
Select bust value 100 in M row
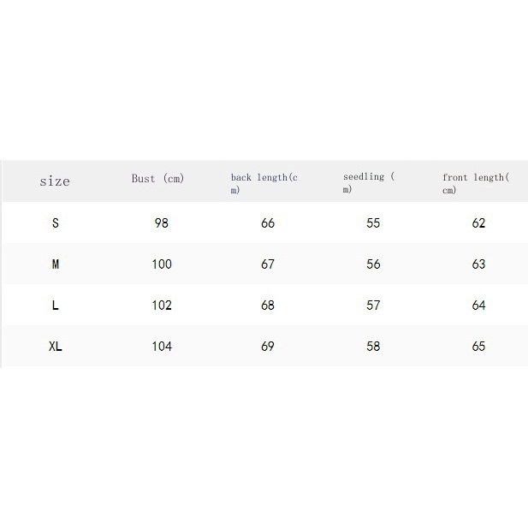click(x=162, y=264)
